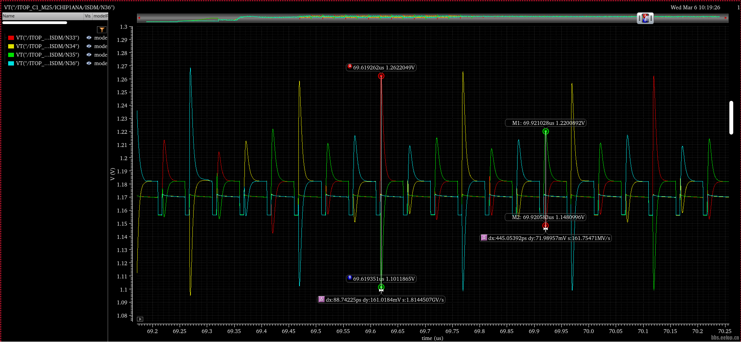Select the VT N35 signal name
The image size is (741, 342).
click(x=47, y=55)
